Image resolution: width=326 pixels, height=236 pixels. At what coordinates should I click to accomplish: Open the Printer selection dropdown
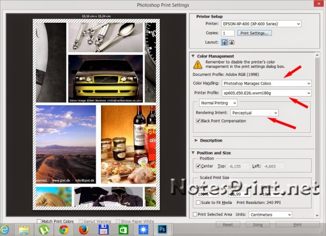tap(260, 24)
